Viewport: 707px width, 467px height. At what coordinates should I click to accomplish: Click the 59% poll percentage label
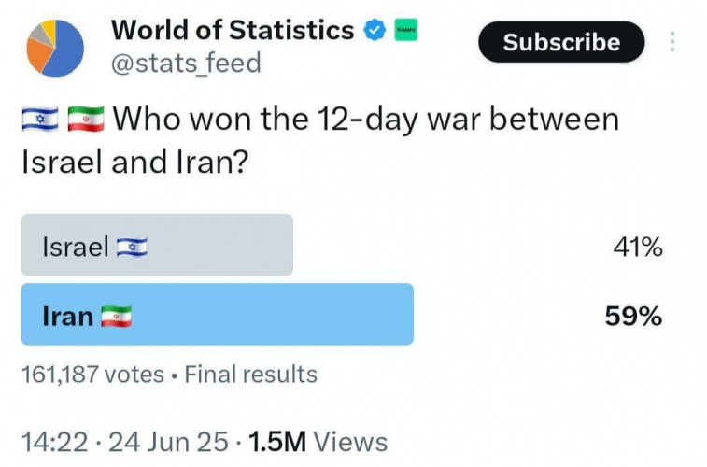pyautogui.click(x=633, y=317)
